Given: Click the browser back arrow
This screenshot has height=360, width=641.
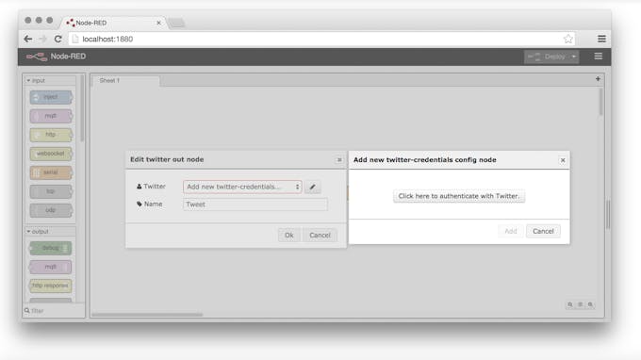Looking at the screenshot, I should [27, 39].
